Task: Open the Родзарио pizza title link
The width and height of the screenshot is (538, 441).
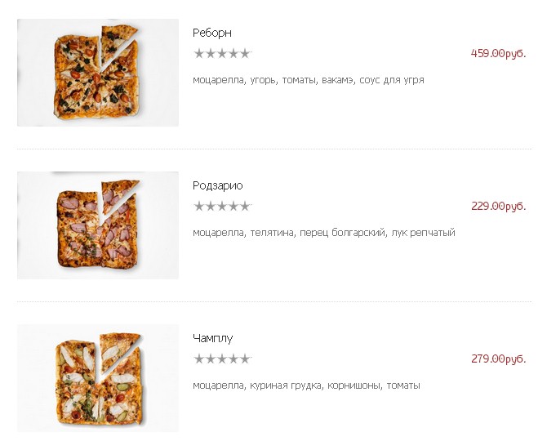Action: [x=217, y=186]
